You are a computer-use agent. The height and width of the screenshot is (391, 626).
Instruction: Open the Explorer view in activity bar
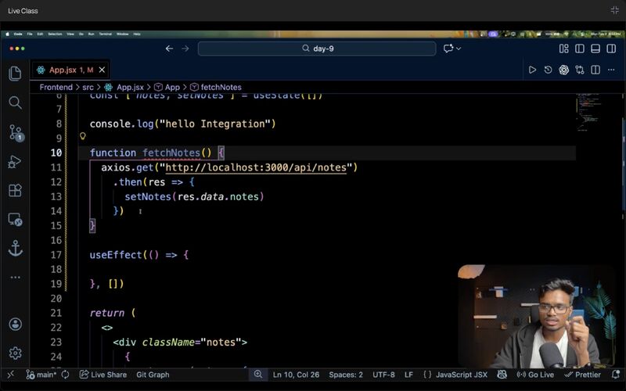coord(15,74)
